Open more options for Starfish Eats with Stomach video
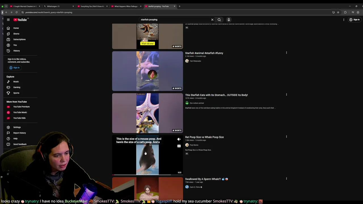The image size is (363, 204). click(286, 95)
